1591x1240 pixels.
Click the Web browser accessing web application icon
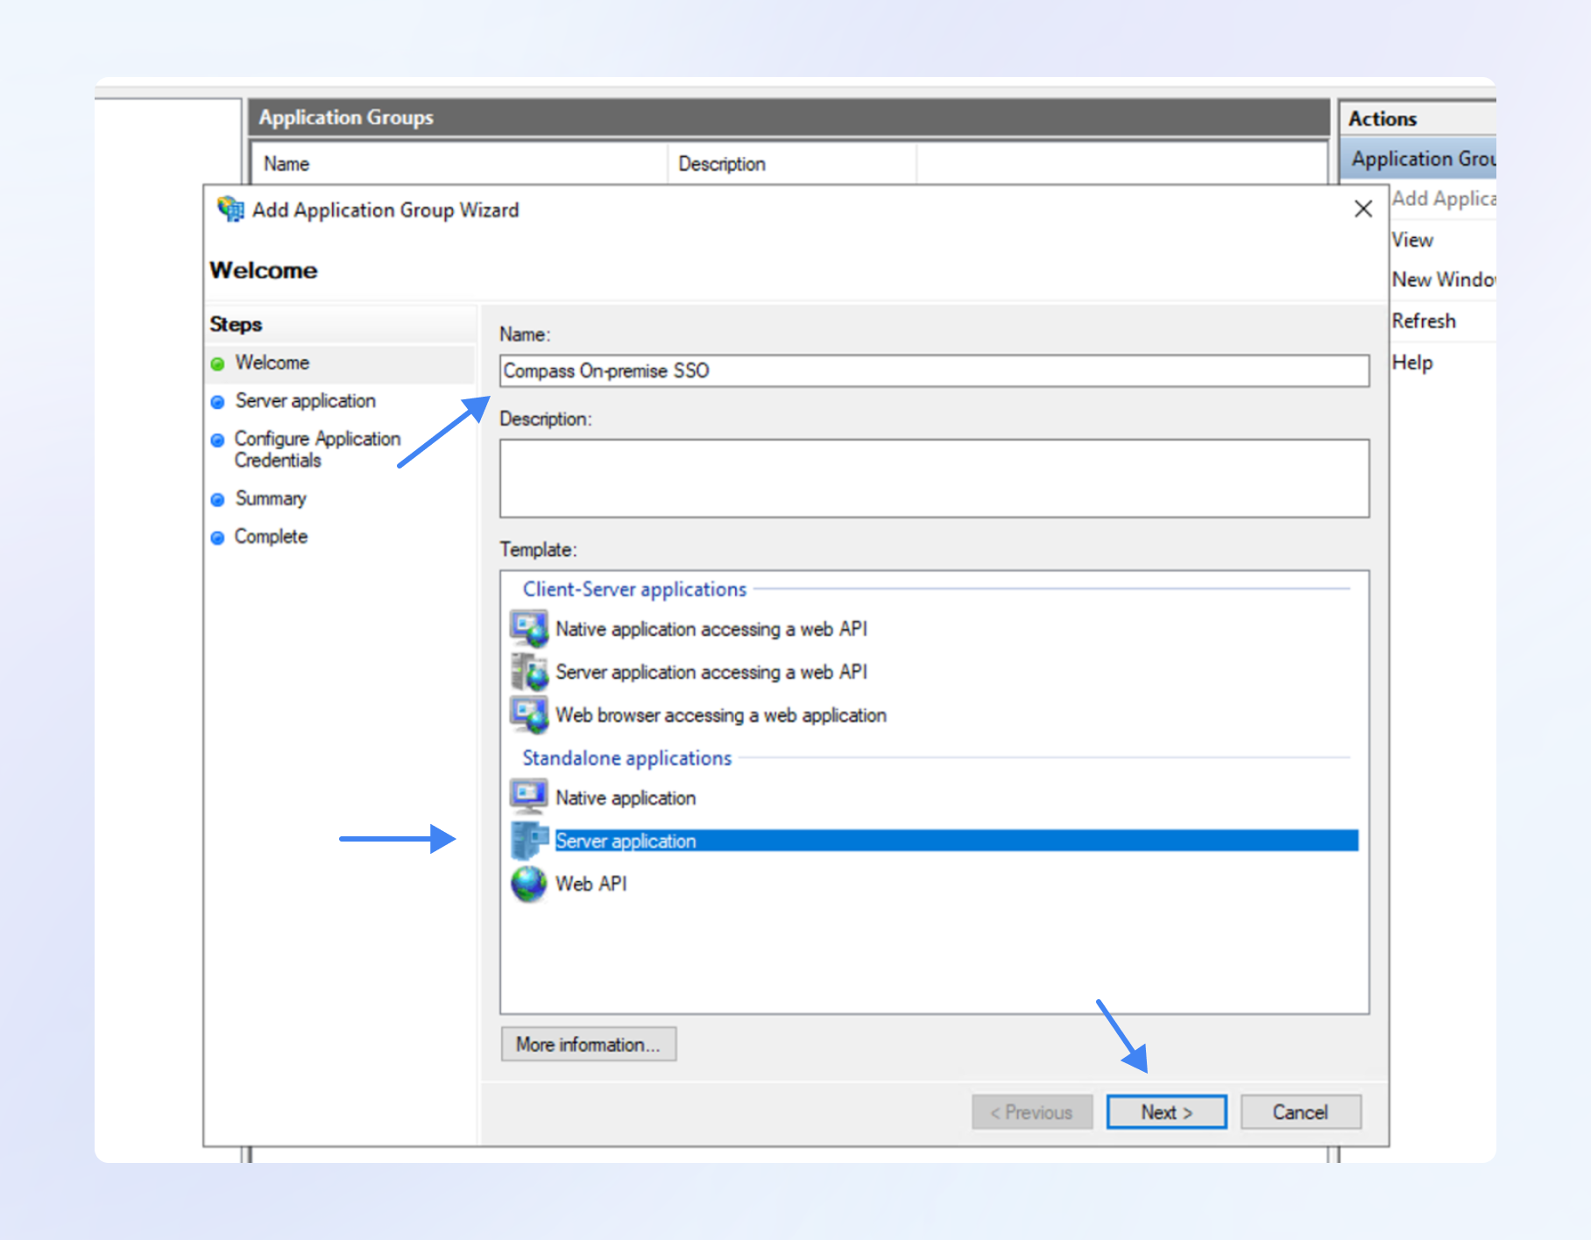[x=529, y=715]
